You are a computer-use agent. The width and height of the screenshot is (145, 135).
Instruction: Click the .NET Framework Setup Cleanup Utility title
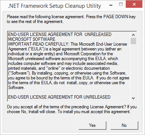point(55,6)
